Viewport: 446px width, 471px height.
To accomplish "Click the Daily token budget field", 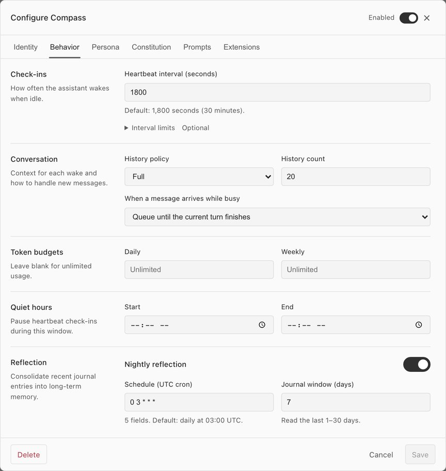I will (199, 270).
